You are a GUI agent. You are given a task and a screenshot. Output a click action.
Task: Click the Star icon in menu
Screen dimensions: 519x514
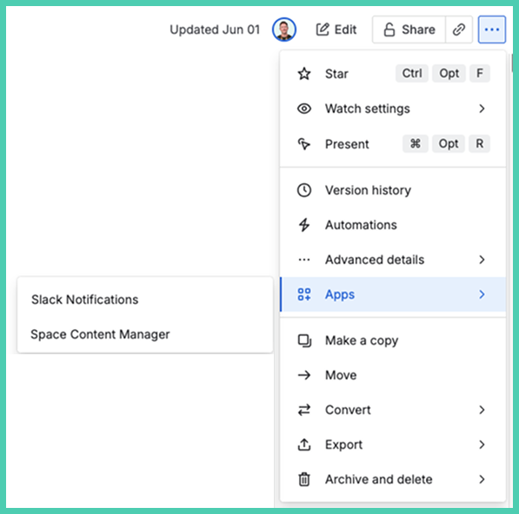(x=304, y=74)
